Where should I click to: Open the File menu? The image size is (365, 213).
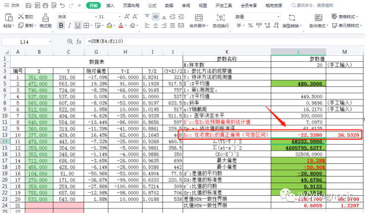click(12, 5)
